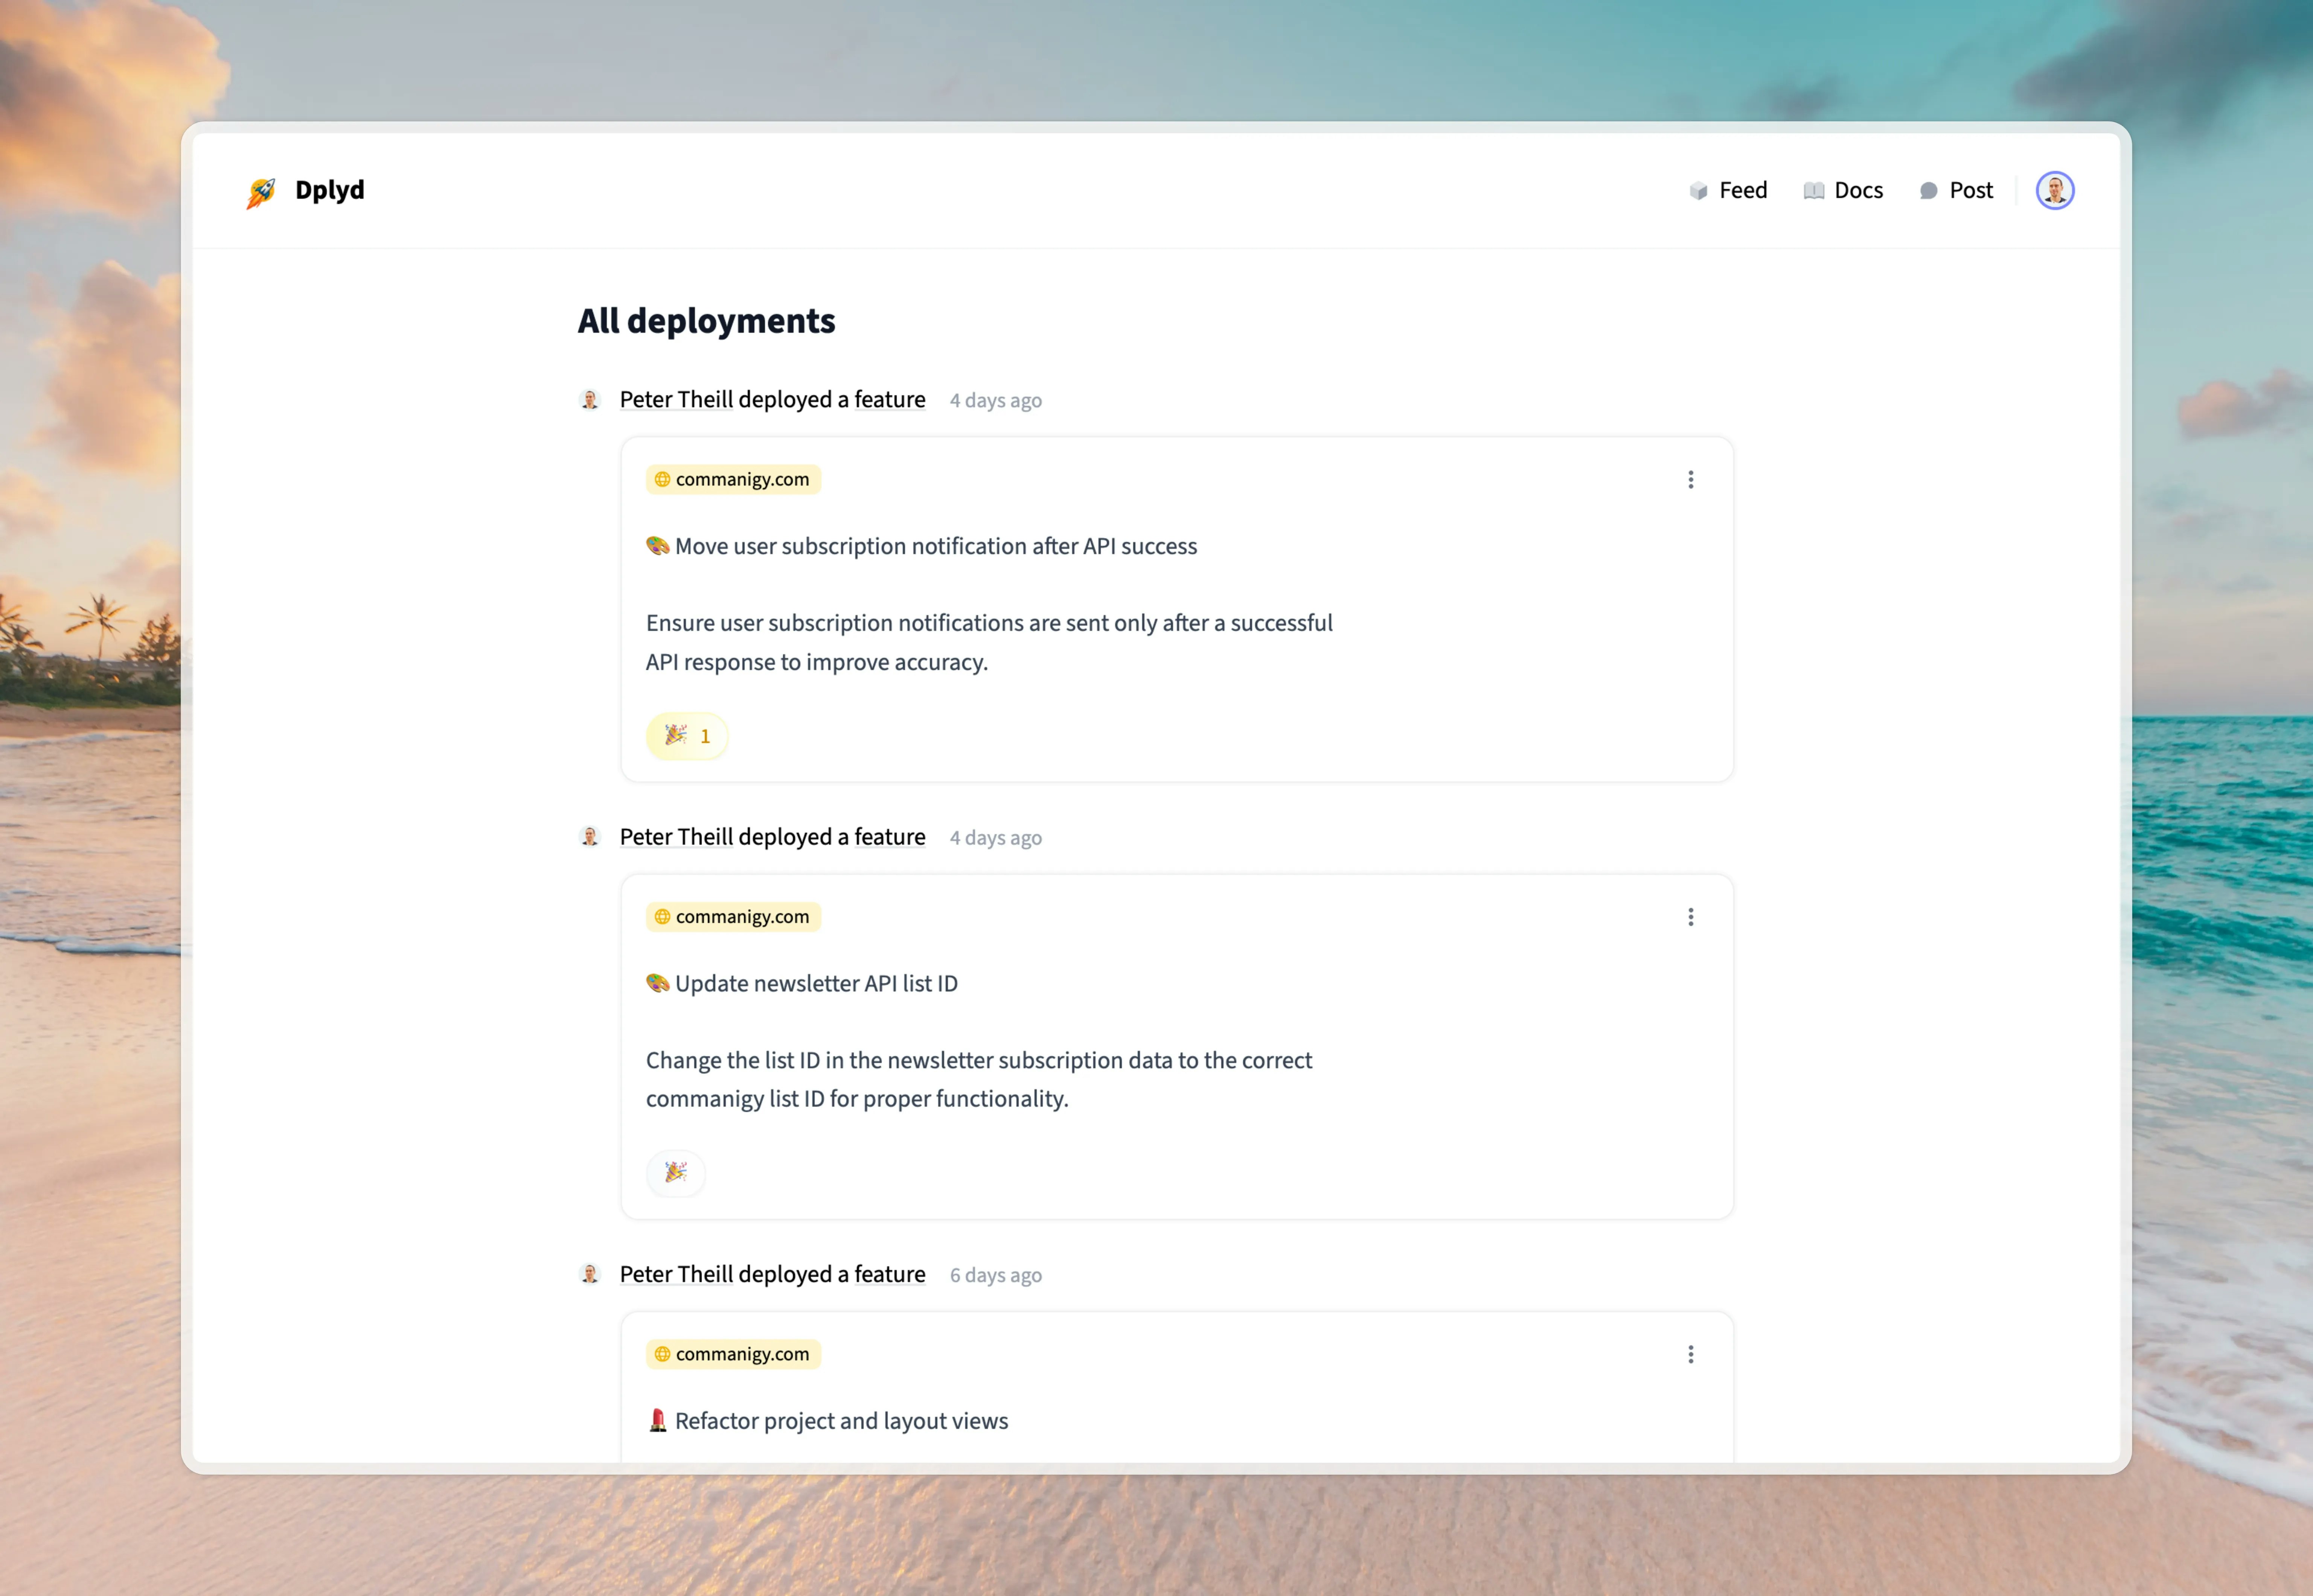Click Peter Theill's avatar on the first deployment
This screenshot has height=1596, width=2313.
590,400
